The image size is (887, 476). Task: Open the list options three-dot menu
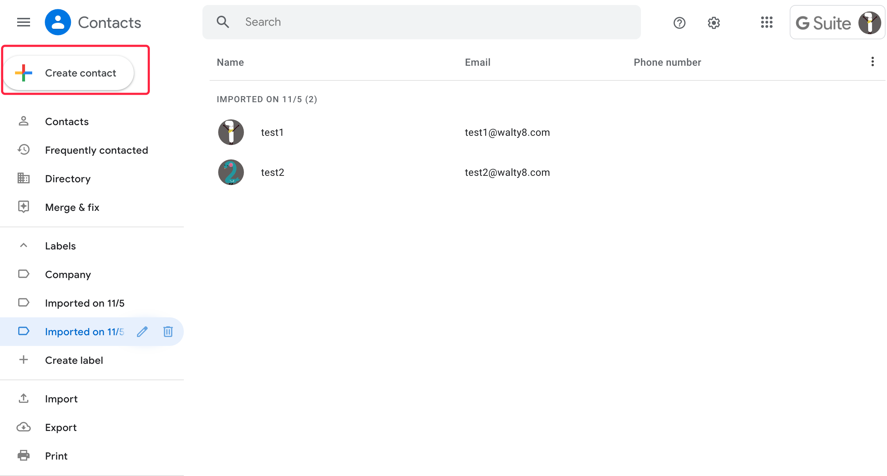click(x=872, y=62)
